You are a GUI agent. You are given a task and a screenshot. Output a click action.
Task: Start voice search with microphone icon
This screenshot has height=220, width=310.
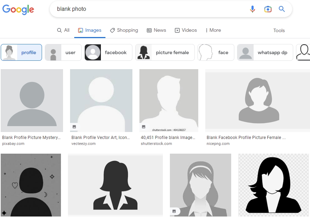coord(253,9)
